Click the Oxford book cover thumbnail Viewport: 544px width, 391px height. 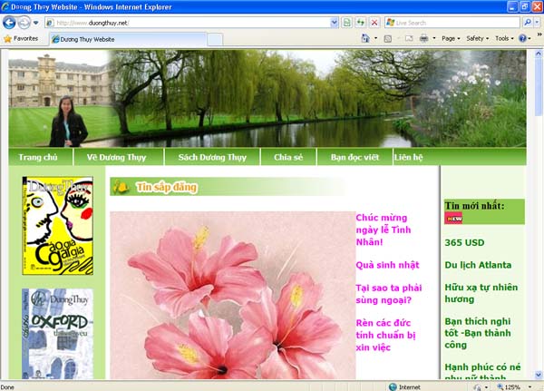tap(56, 334)
